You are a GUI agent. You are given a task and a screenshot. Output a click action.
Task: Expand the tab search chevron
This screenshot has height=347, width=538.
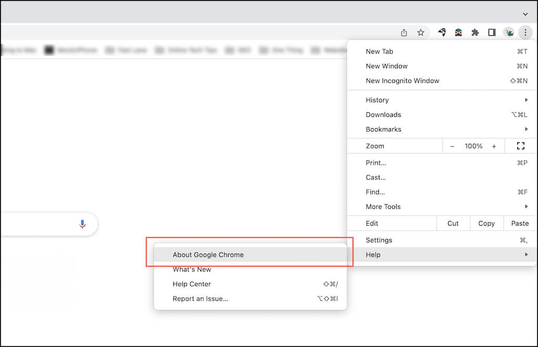[525, 14]
